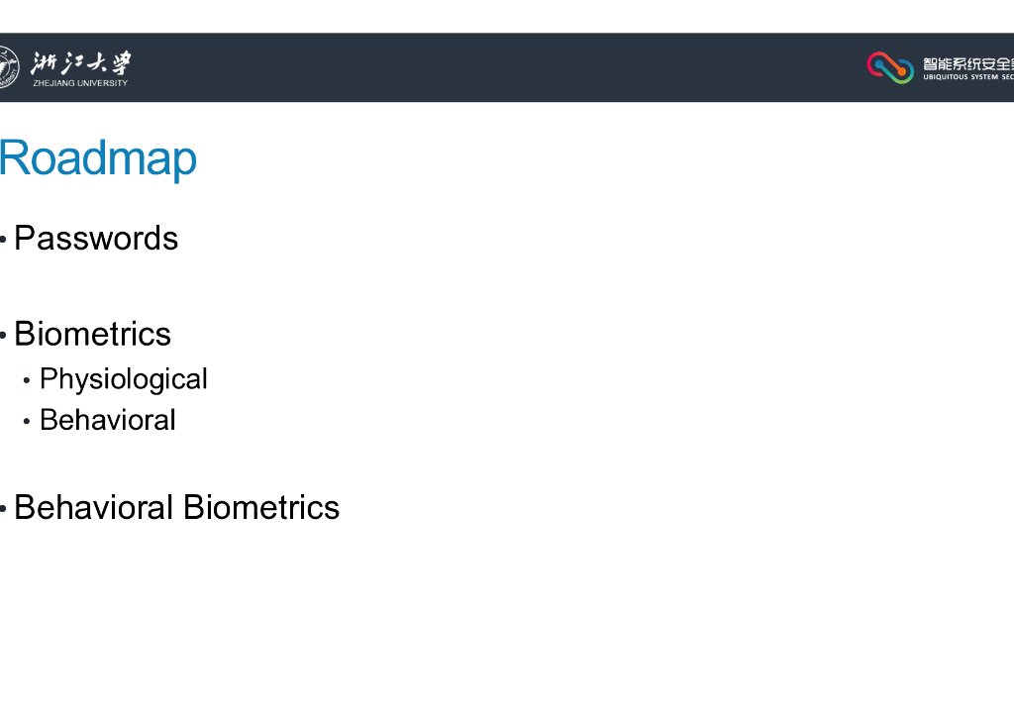
Task: Click the letter R in the Roadmap title
Action: click(15, 158)
